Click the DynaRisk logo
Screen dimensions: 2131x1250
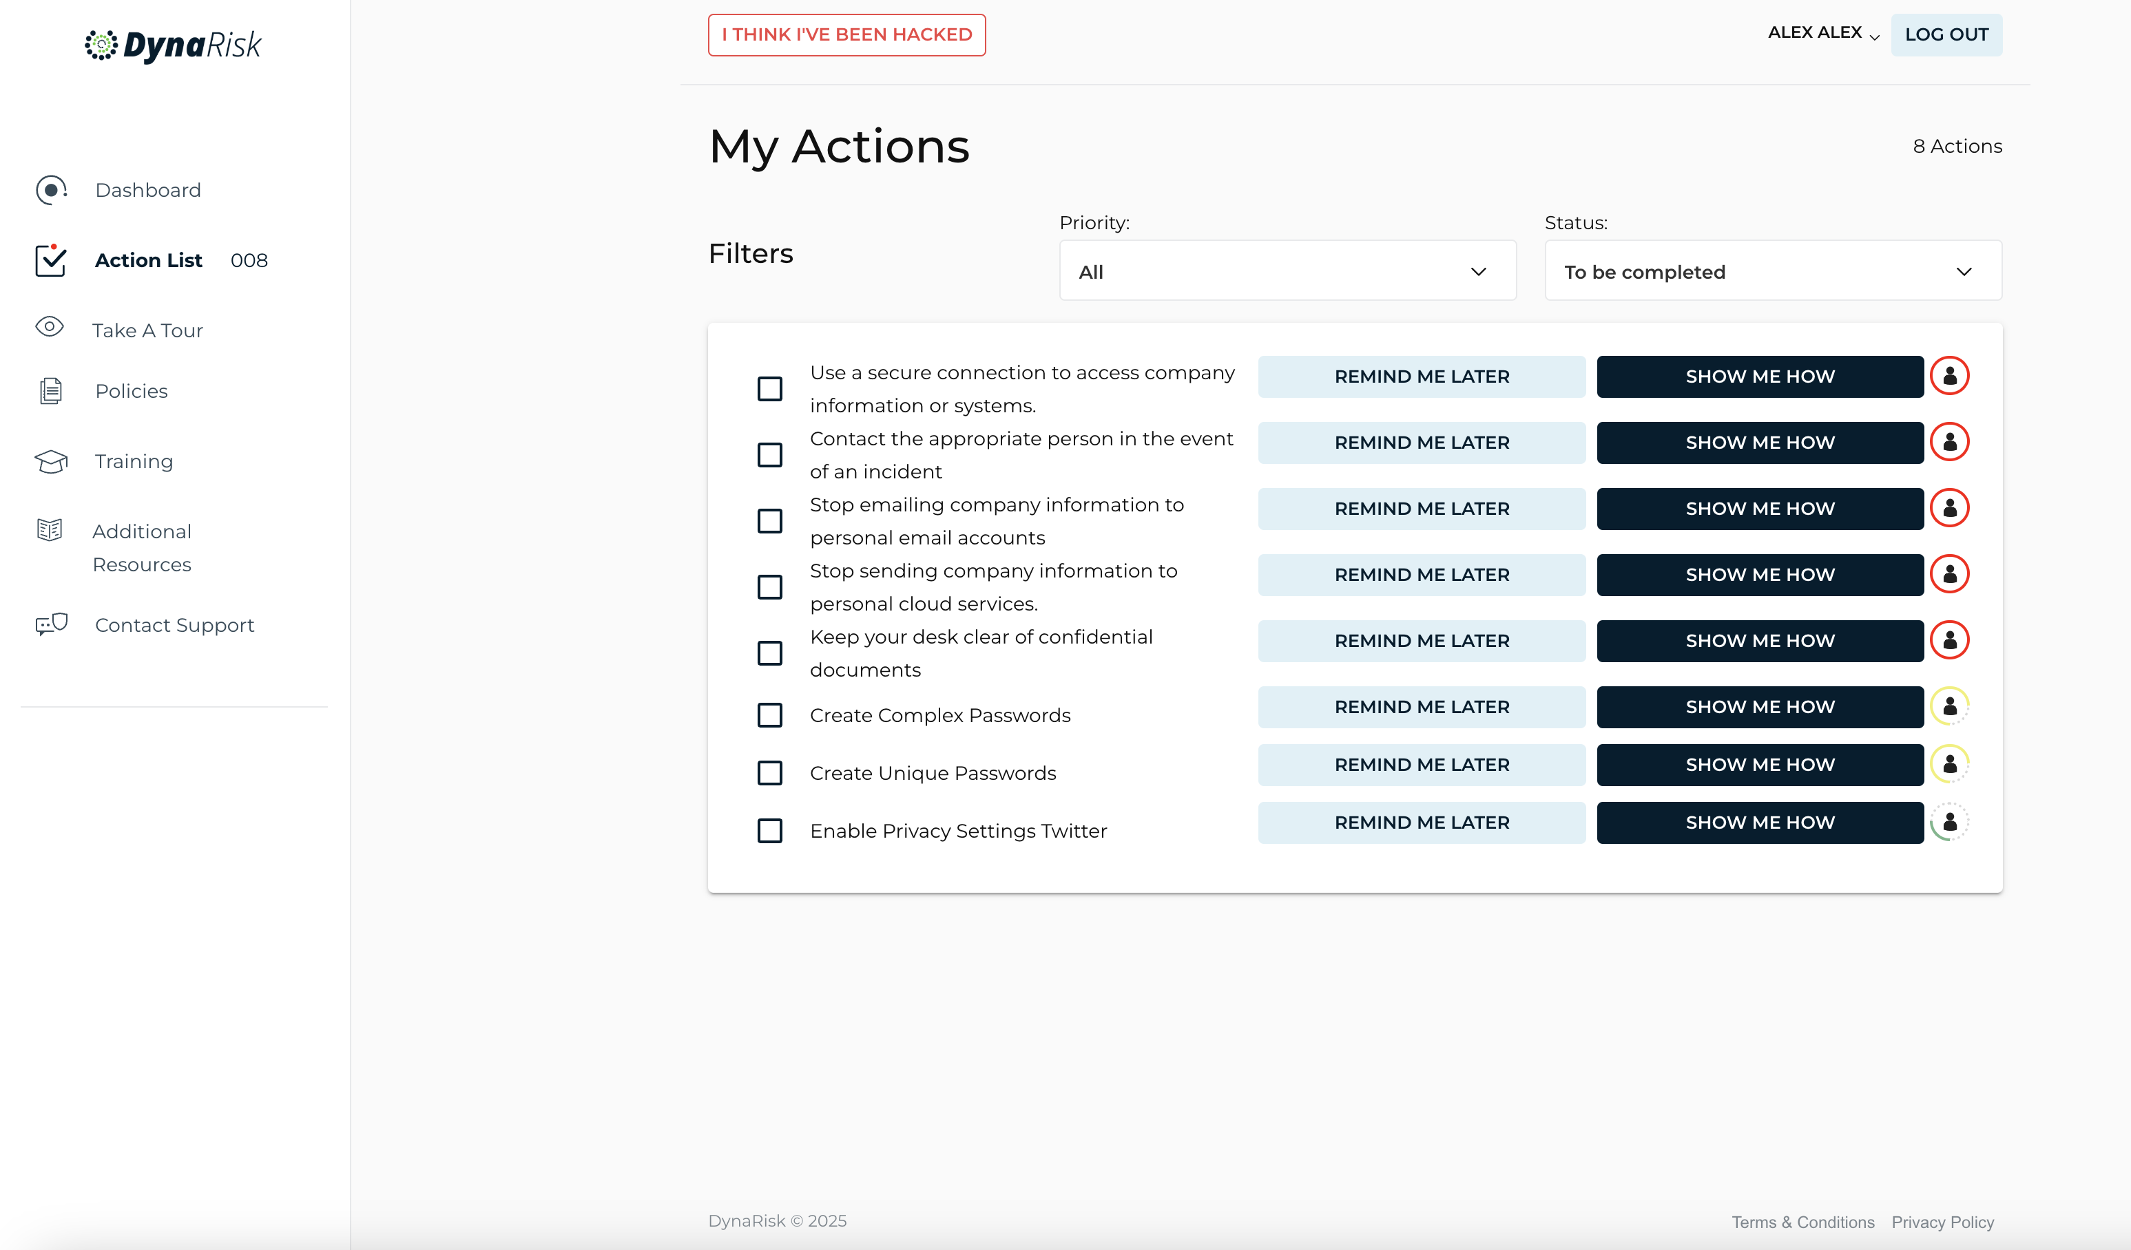click(x=174, y=45)
